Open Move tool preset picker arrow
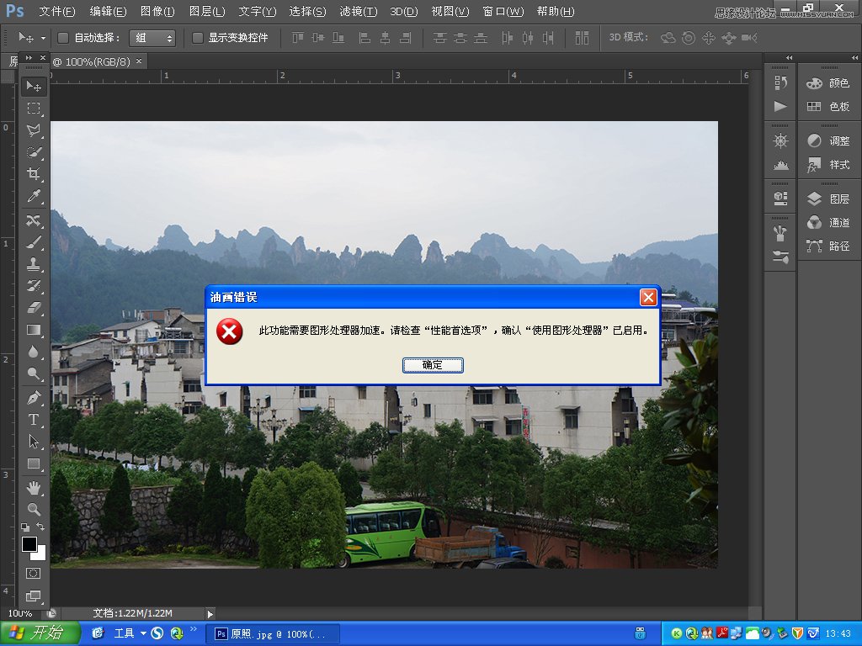 click(x=44, y=38)
